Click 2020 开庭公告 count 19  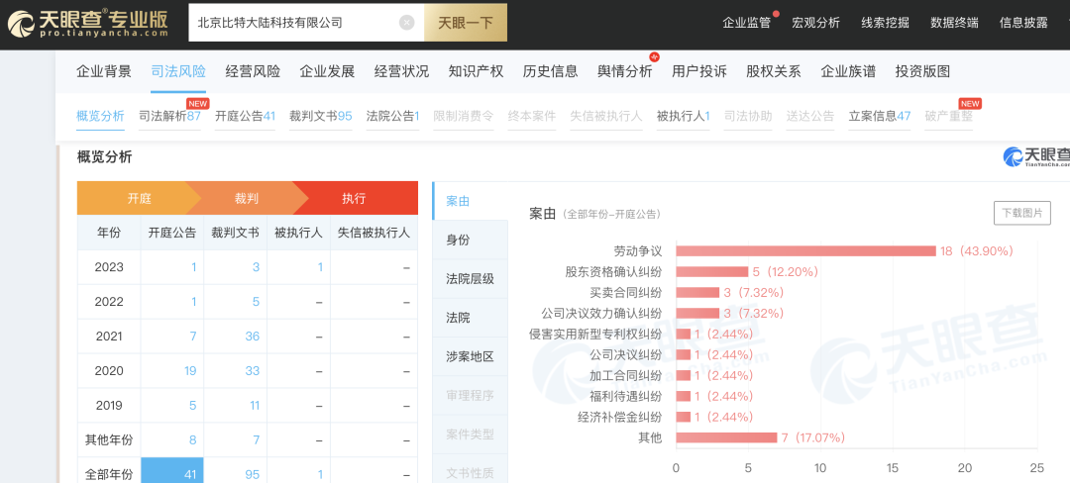[190, 370]
